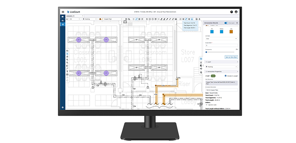Toggle the Auto-open switch
This screenshot has height=143, width=296.
click(x=226, y=23)
